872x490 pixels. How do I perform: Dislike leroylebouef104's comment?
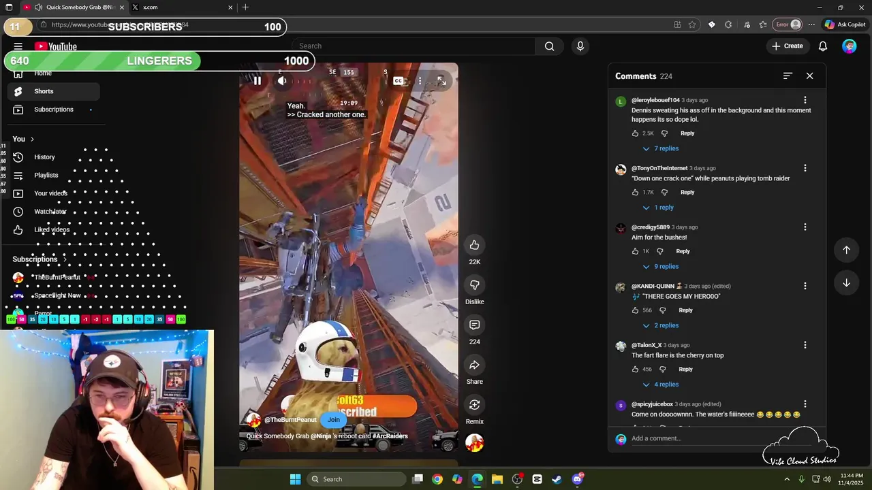pos(665,133)
